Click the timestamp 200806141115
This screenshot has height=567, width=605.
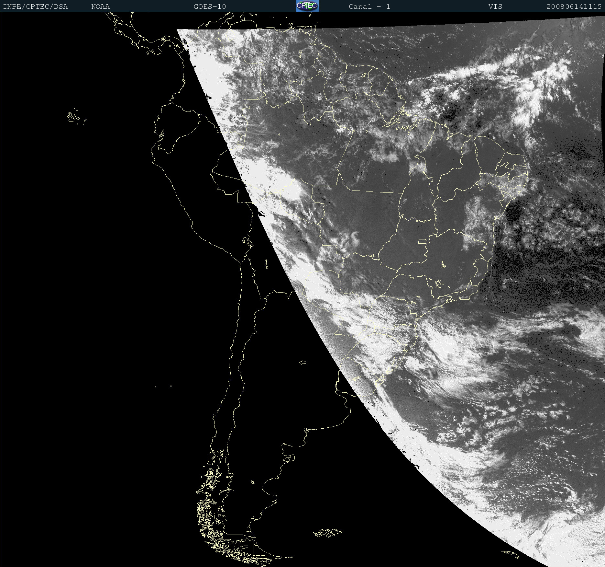click(574, 6)
